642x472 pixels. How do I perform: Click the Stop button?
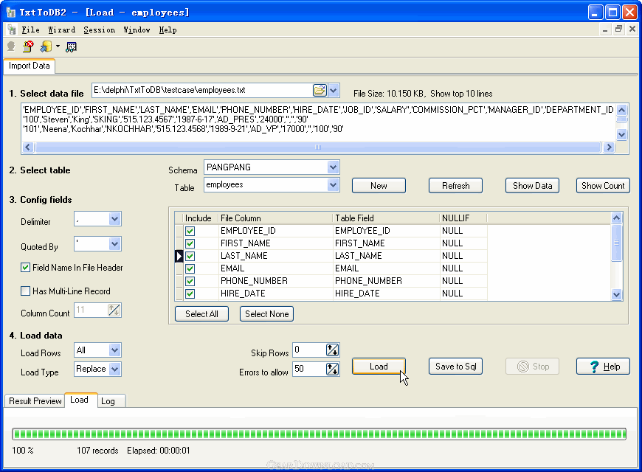tap(532, 367)
